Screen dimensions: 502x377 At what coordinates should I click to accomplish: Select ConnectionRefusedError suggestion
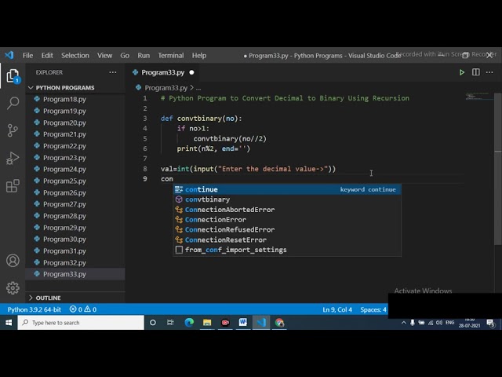tap(287, 229)
